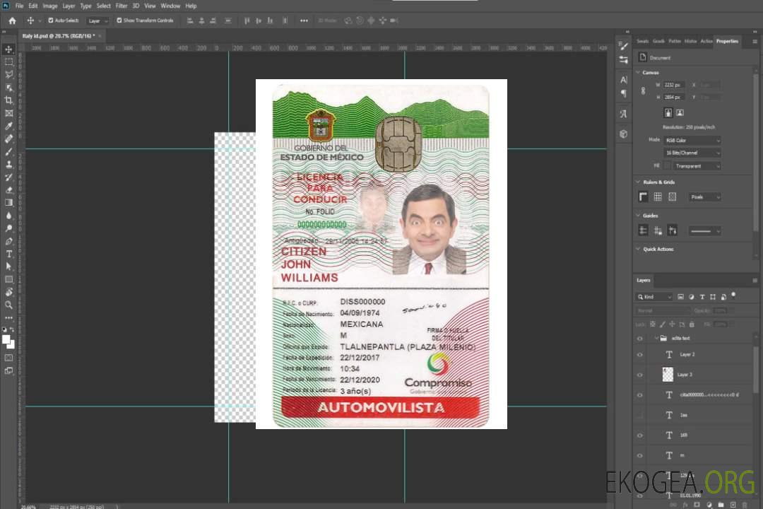Open the Image menu
763x509 pixels.
tap(49, 6)
